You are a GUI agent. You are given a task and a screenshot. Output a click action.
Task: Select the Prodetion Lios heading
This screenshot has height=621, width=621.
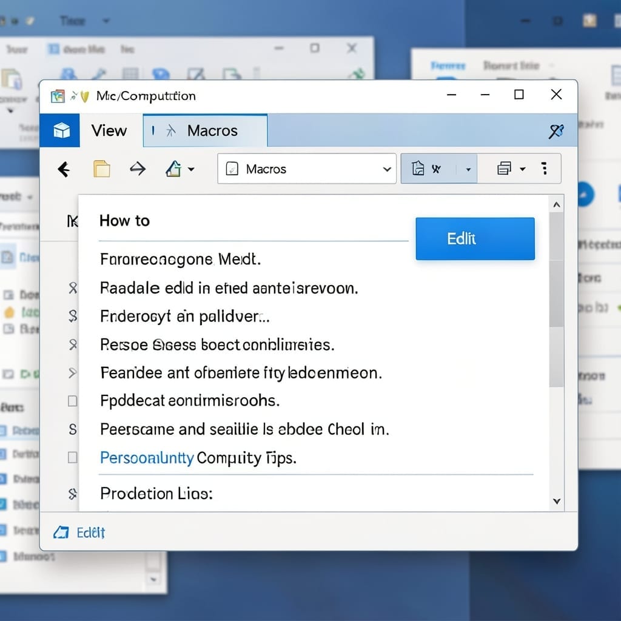[156, 494]
